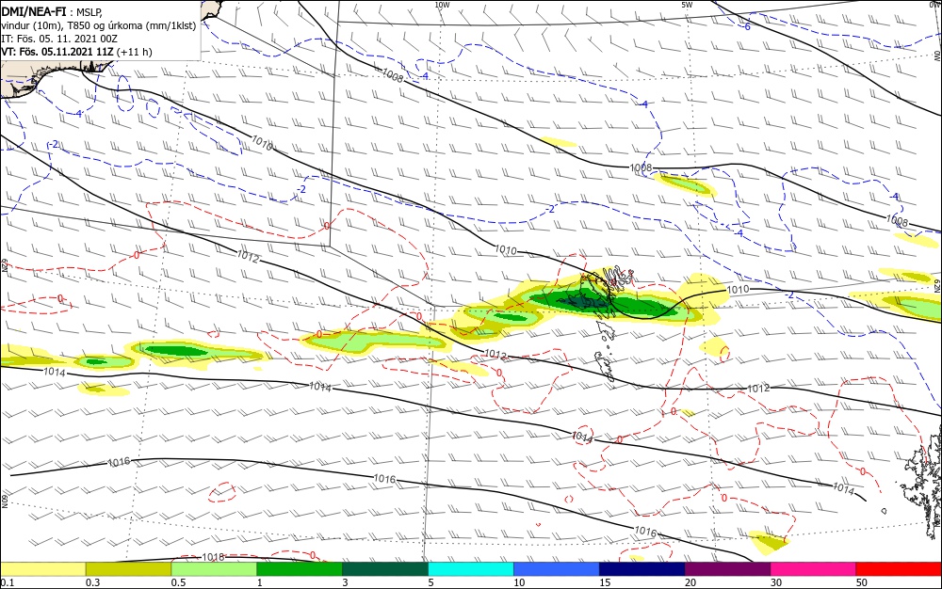Click the MSLP label in the title box
Image resolution: width=942 pixels, height=589 pixels.
pos(89,12)
